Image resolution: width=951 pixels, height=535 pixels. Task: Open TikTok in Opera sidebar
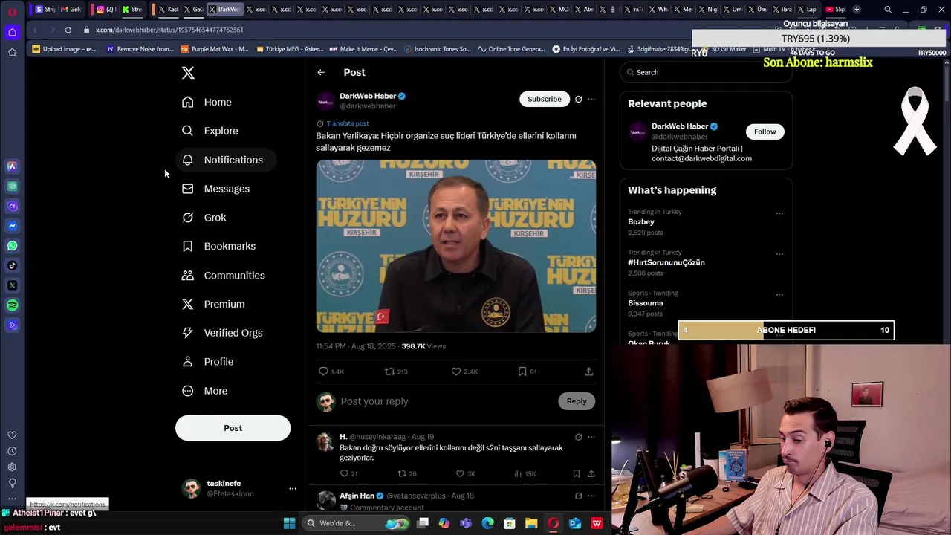[x=12, y=265]
